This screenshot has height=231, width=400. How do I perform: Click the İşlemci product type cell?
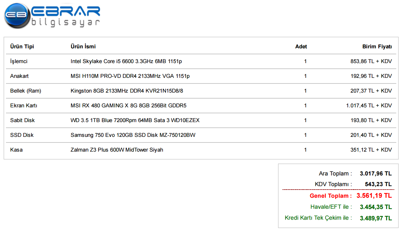(19, 61)
